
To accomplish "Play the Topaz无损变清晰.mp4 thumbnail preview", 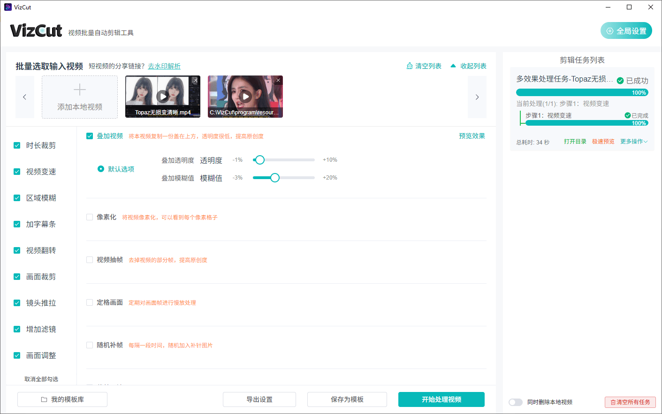I will point(162,96).
